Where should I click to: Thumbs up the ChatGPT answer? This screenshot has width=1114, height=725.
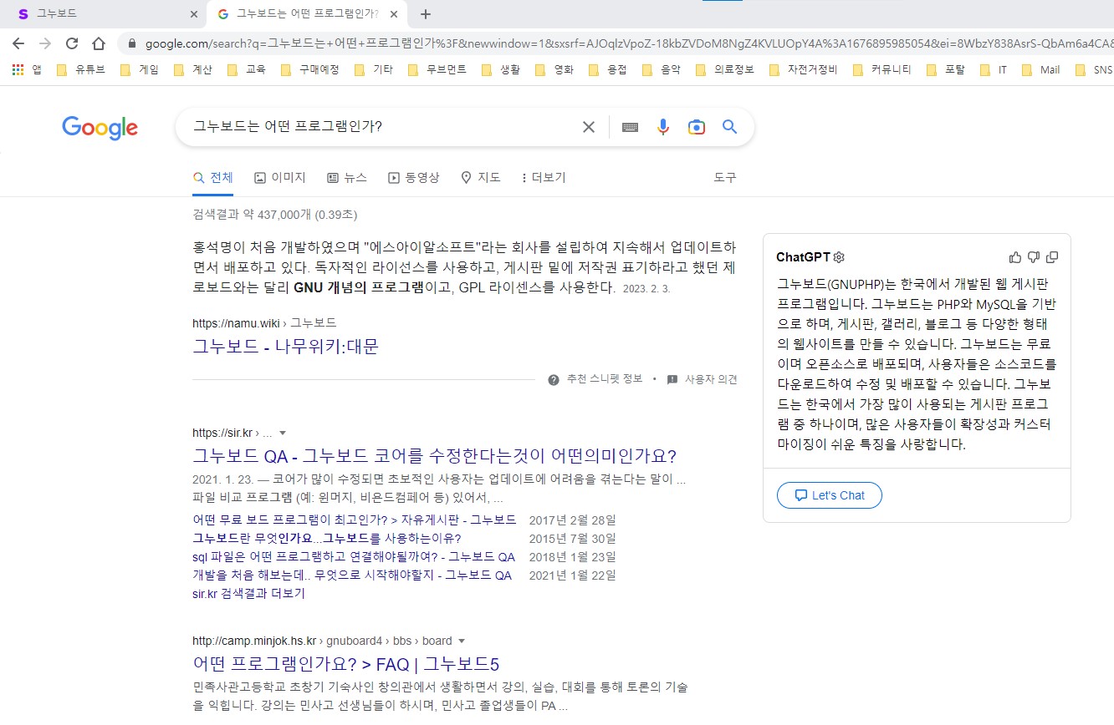pyautogui.click(x=1015, y=257)
